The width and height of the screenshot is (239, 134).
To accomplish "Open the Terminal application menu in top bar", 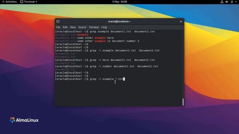I will coord(29,2).
